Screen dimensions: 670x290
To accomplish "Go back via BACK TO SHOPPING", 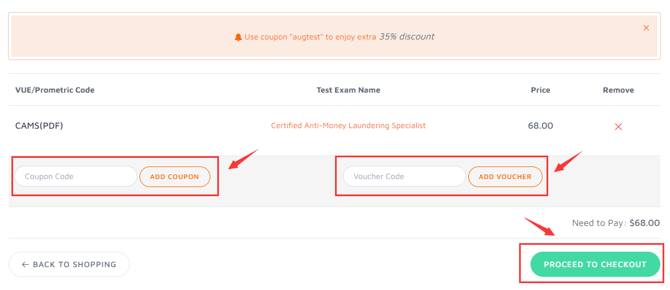I will 69,264.
